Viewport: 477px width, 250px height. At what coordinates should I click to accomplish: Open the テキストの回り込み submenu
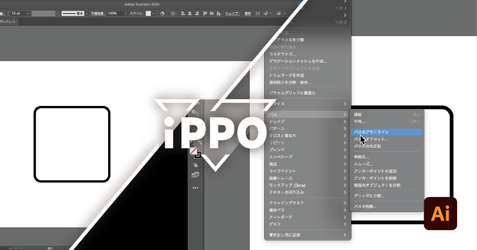308,192
